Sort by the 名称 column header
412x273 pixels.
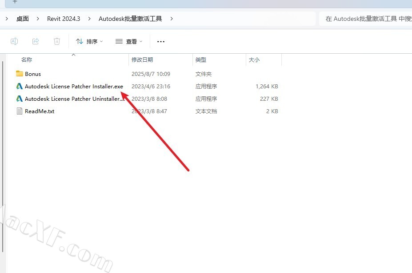[x=27, y=59]
